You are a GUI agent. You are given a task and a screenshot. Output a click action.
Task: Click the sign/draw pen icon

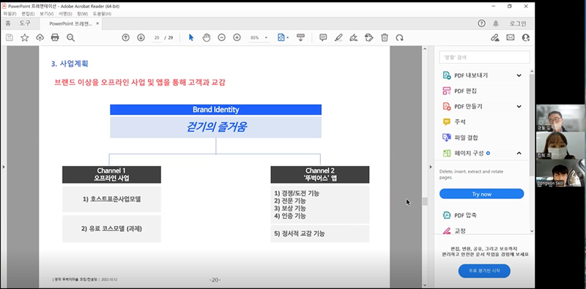pyautogui.click(x=354, y=37)
